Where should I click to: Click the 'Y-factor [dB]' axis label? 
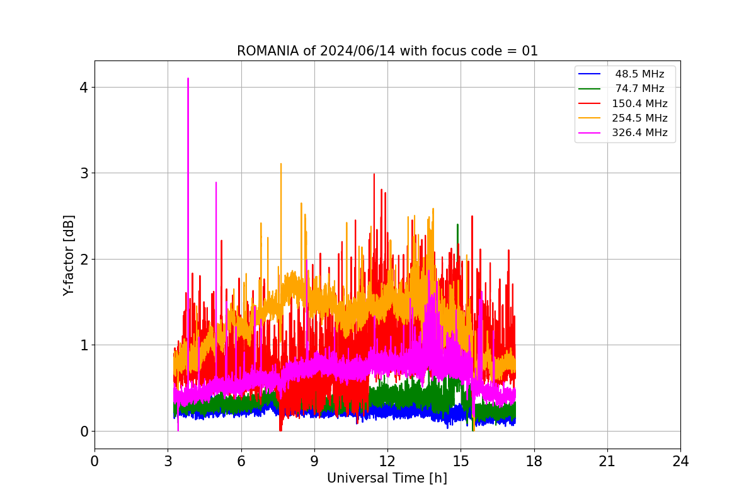click(x=69, y=255)
